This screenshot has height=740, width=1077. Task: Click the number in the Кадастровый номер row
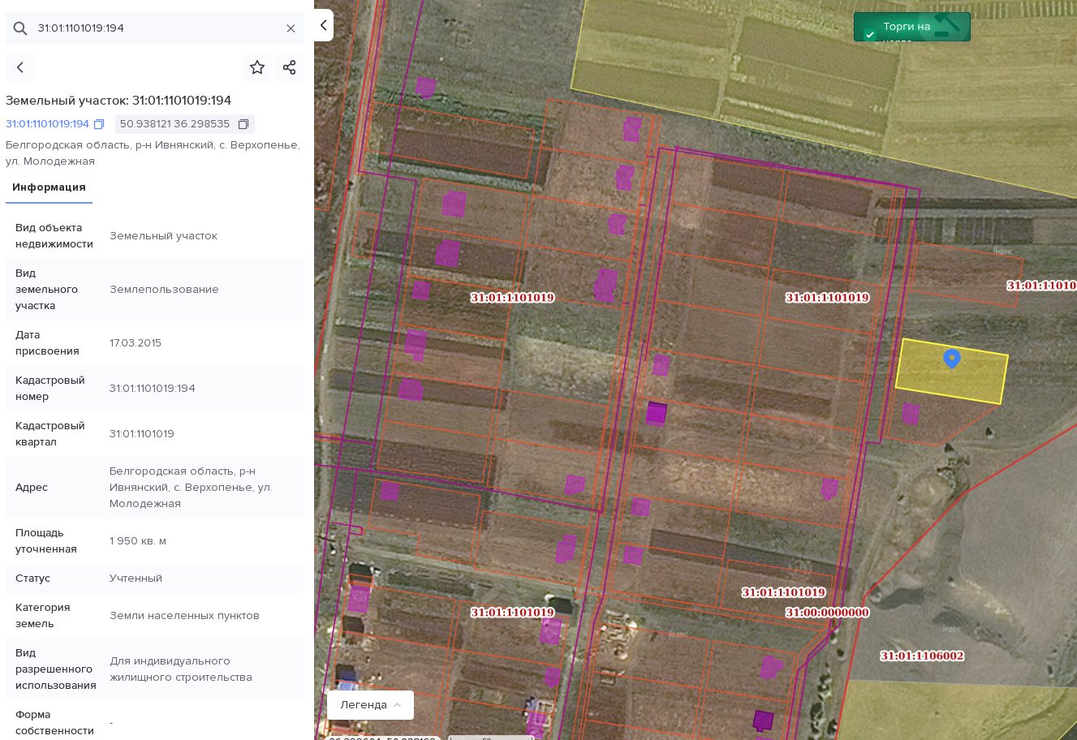click(153, 389)
